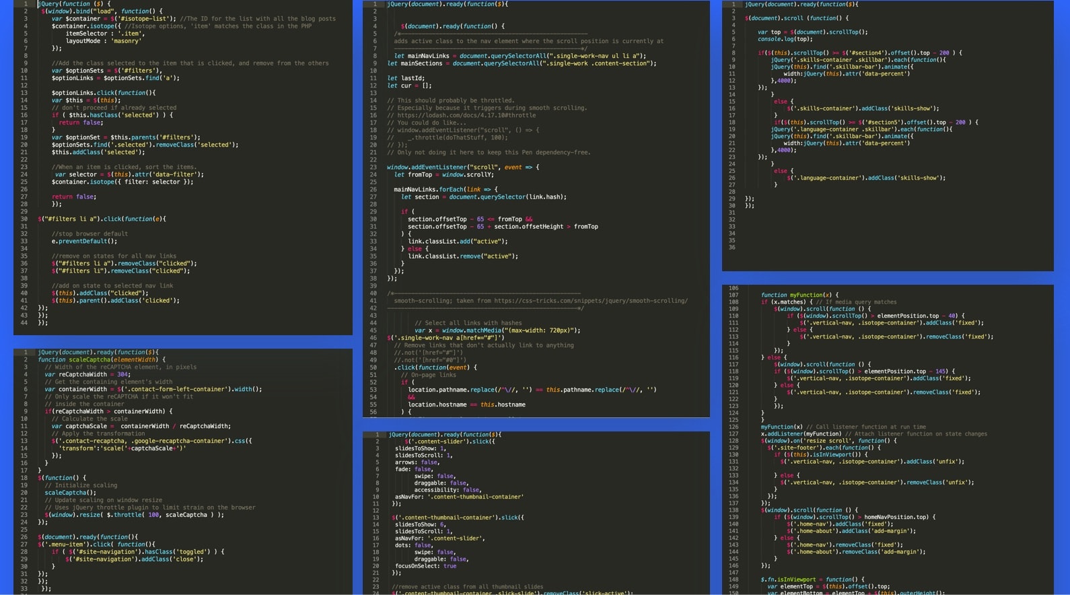Click the option "dots: false,"
Image resolution: width=1070 pixels, height=595 pixels.
[414, 545]
